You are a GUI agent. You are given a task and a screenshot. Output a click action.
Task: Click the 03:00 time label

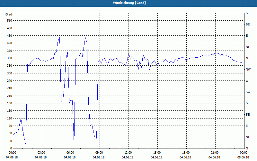(x=42, y=153)
